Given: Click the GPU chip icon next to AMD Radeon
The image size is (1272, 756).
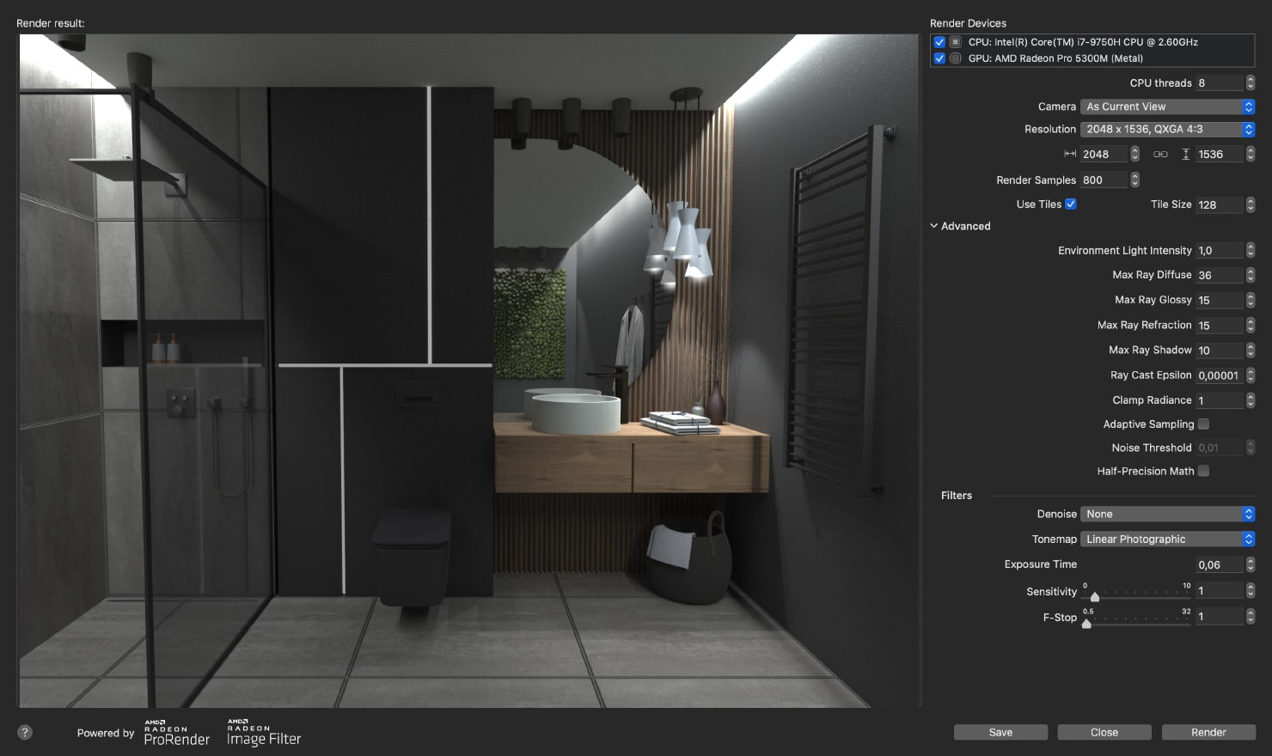Looking at the screenshot, I should 954,58.
